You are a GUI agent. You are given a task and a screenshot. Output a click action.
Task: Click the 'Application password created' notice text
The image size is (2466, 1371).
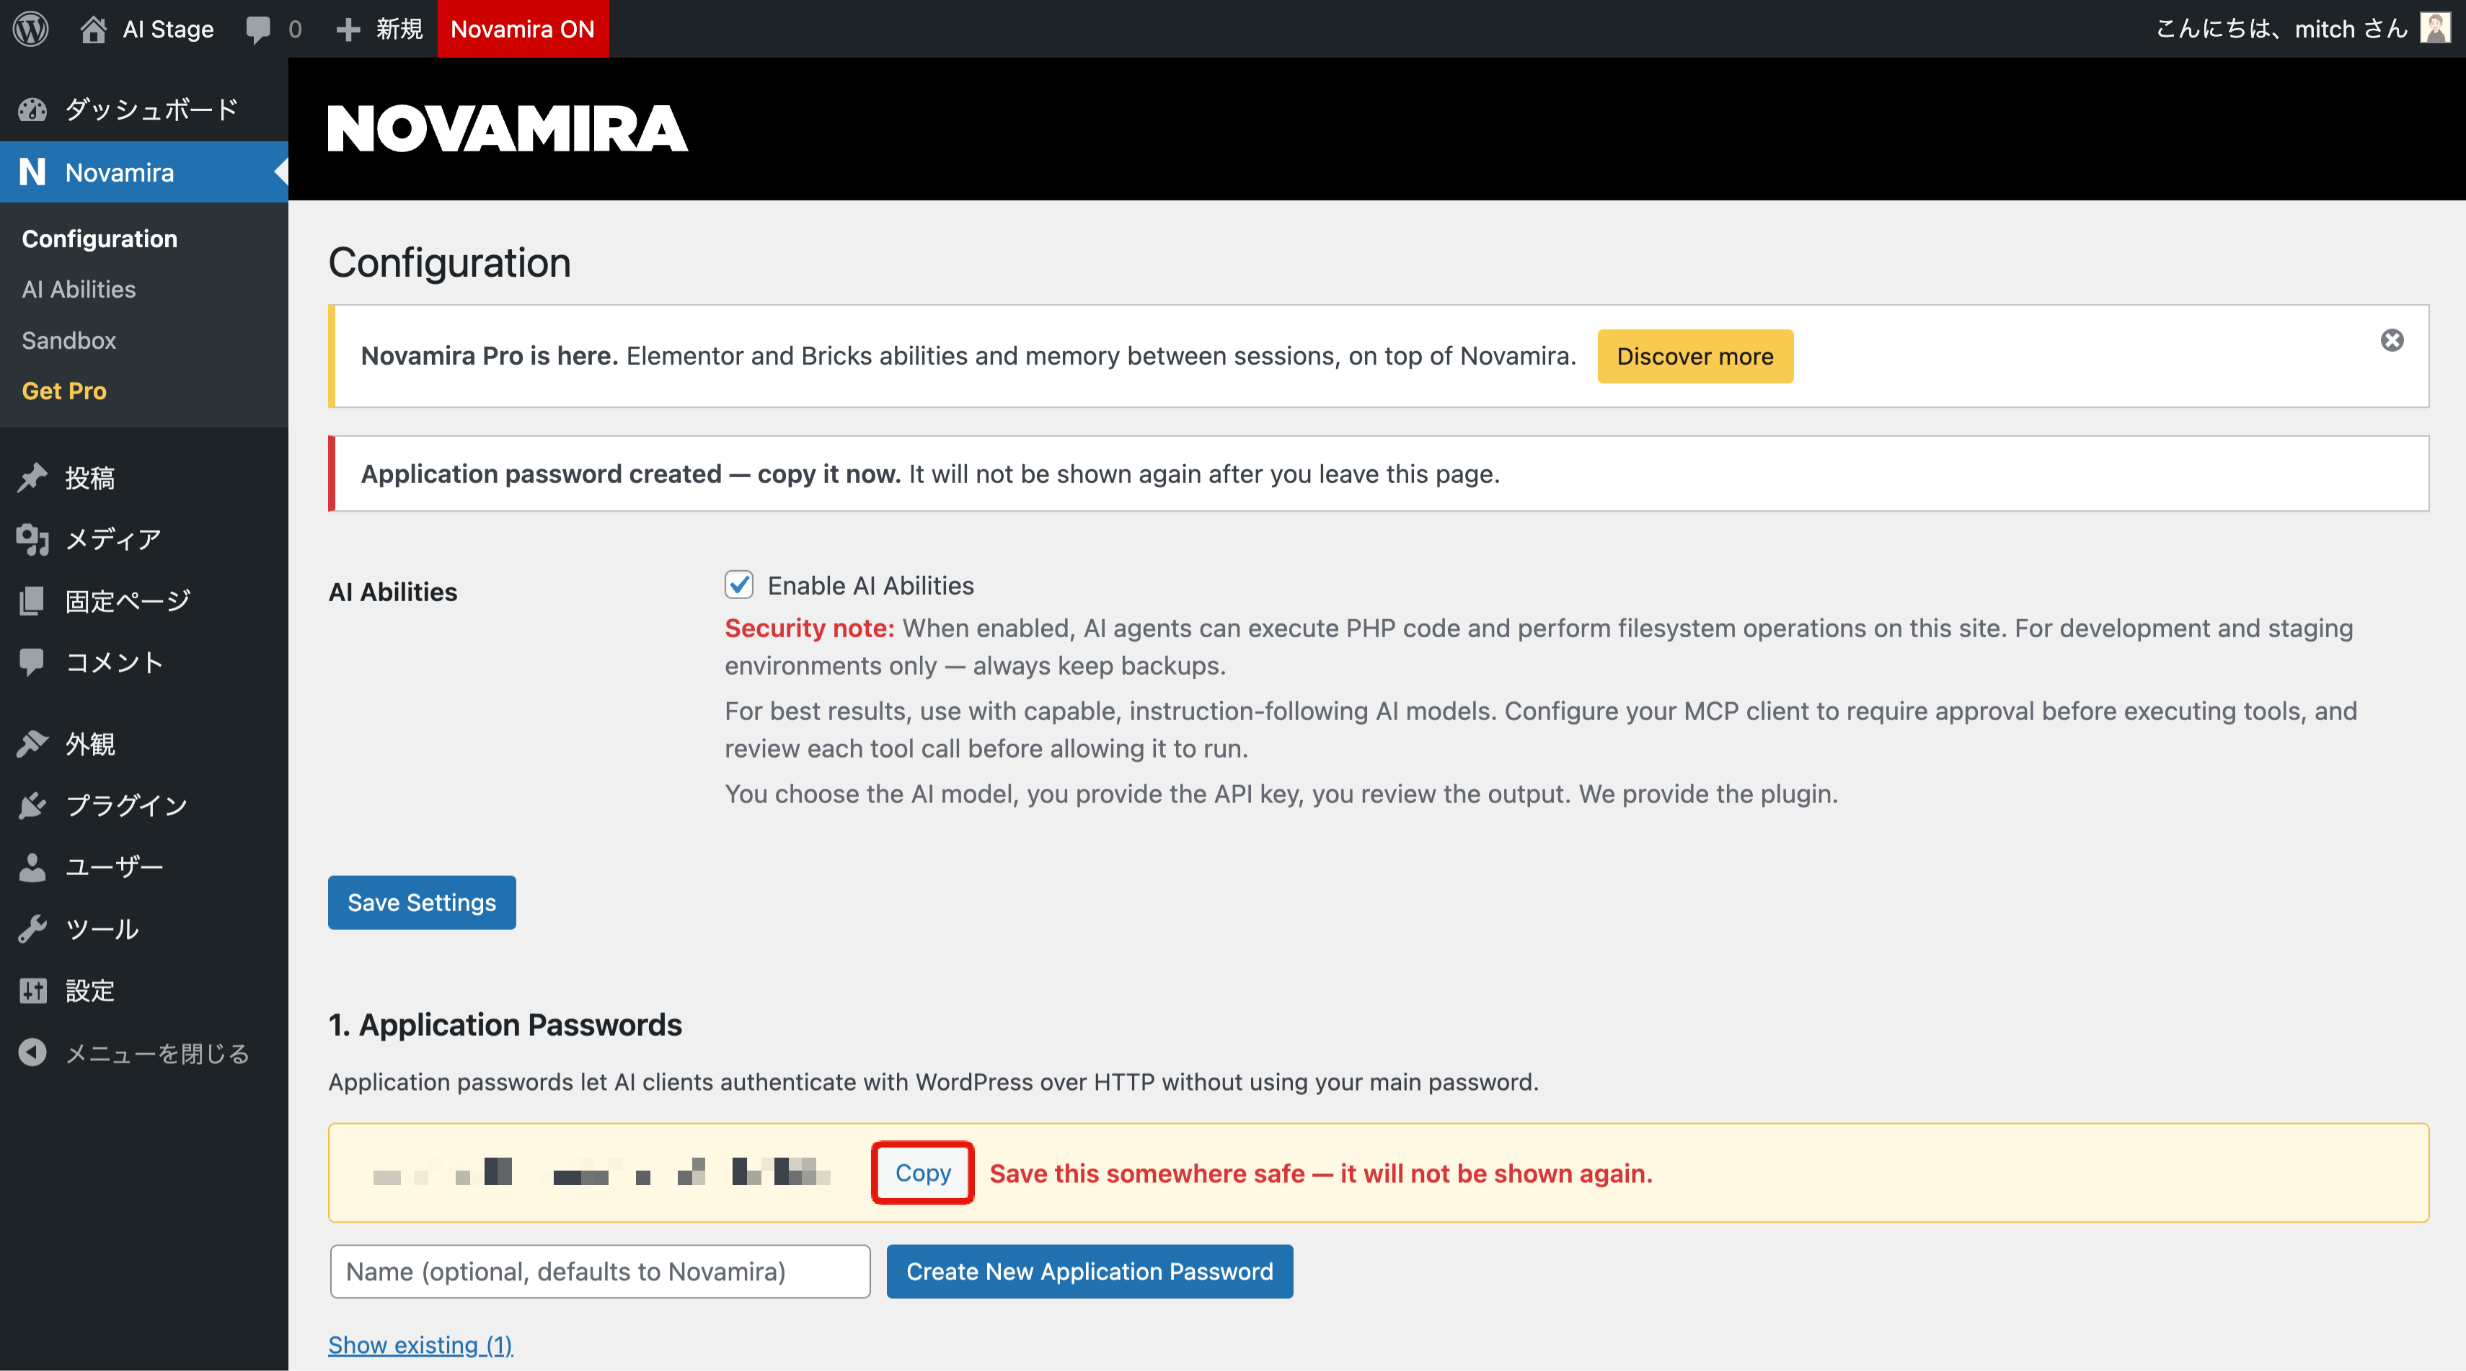pos(631,474)
